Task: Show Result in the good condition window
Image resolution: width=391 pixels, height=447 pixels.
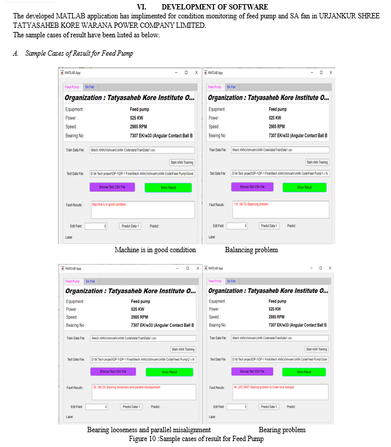Action: pyautogui.click(x=169, y=188)
